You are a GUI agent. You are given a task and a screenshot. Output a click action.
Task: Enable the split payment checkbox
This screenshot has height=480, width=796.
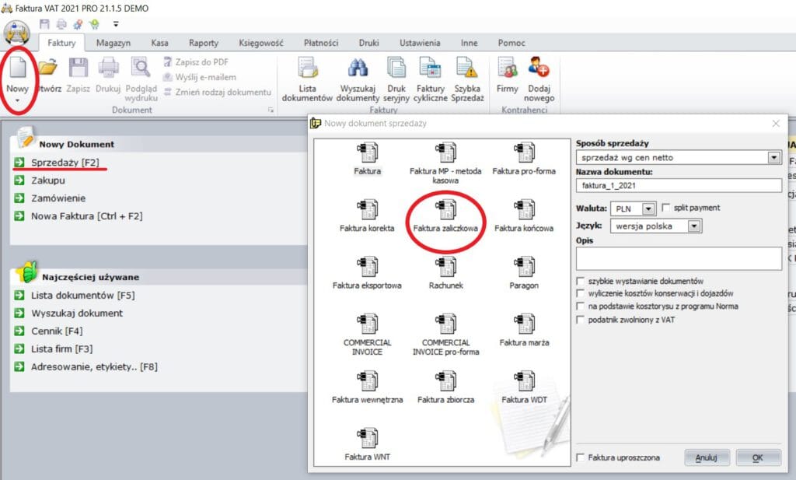tap(665, 208)
